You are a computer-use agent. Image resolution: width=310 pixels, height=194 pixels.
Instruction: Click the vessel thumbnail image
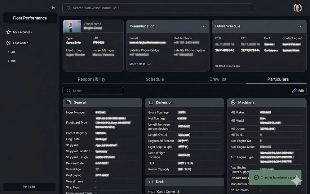click(x=72, y=26)
